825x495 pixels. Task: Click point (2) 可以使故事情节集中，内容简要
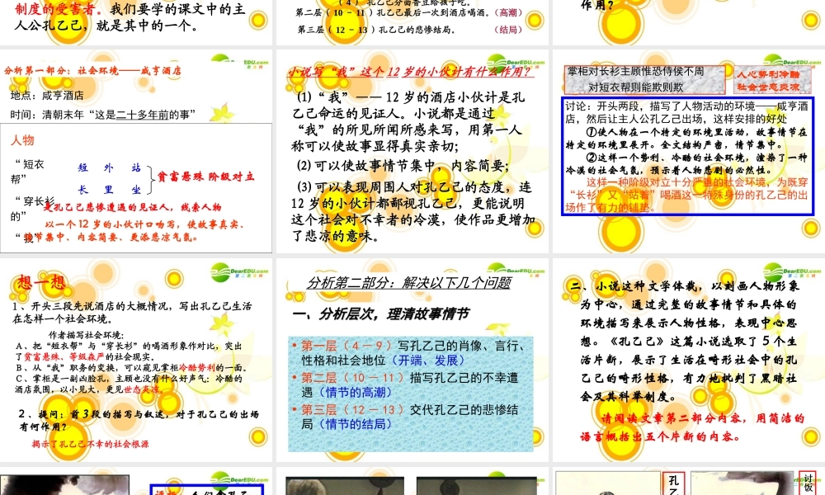click(403, 166)
